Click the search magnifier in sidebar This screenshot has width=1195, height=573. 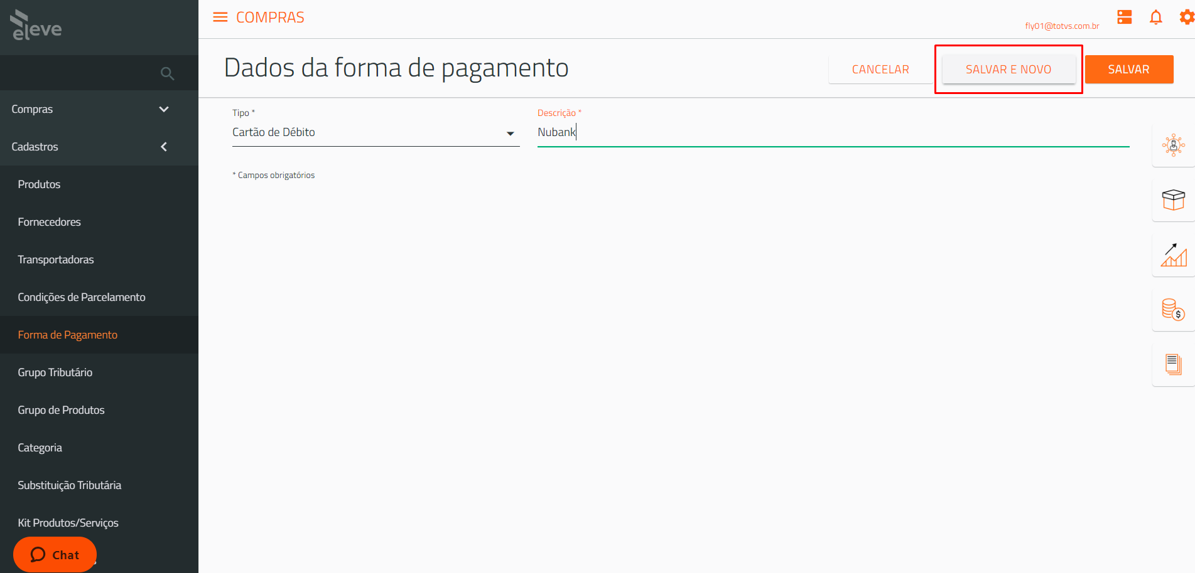(167, 73)
